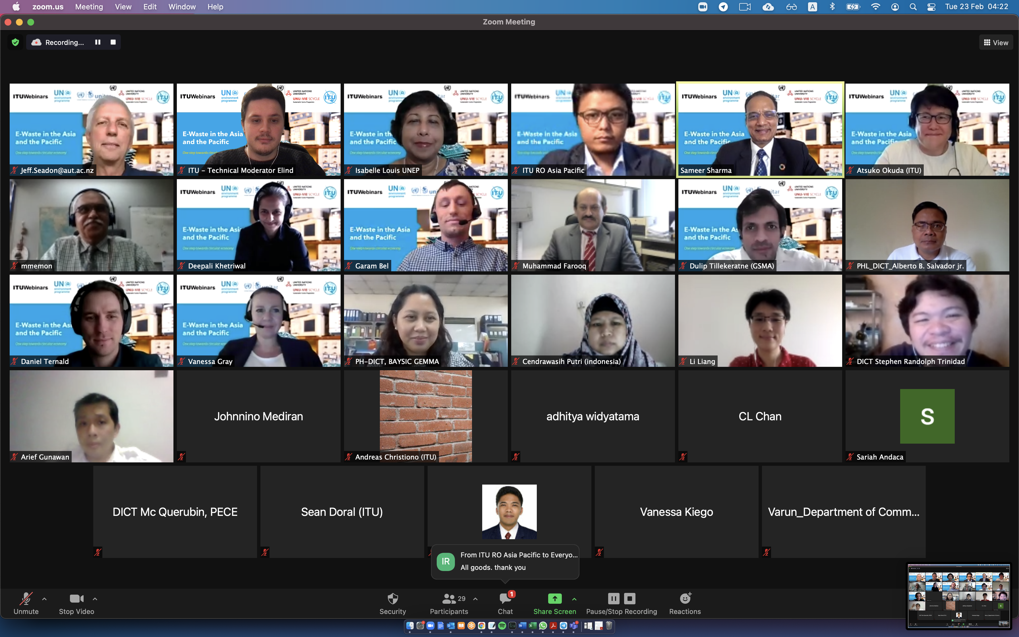This screenshot has width=1019, height=637.
Task: Open the Wi-Fi status menu
Action: tap(875, 7)
